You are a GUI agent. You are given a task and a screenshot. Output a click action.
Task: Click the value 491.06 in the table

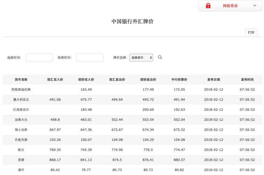55,100
